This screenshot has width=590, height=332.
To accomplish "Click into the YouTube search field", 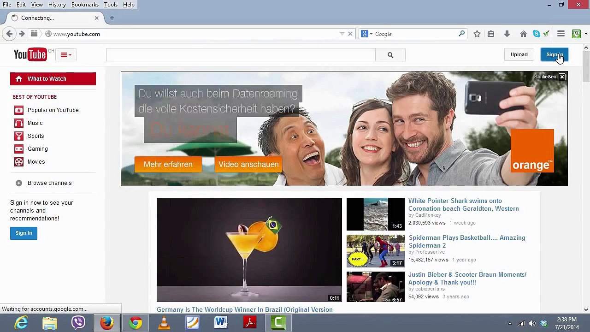I will coord(241,55).
